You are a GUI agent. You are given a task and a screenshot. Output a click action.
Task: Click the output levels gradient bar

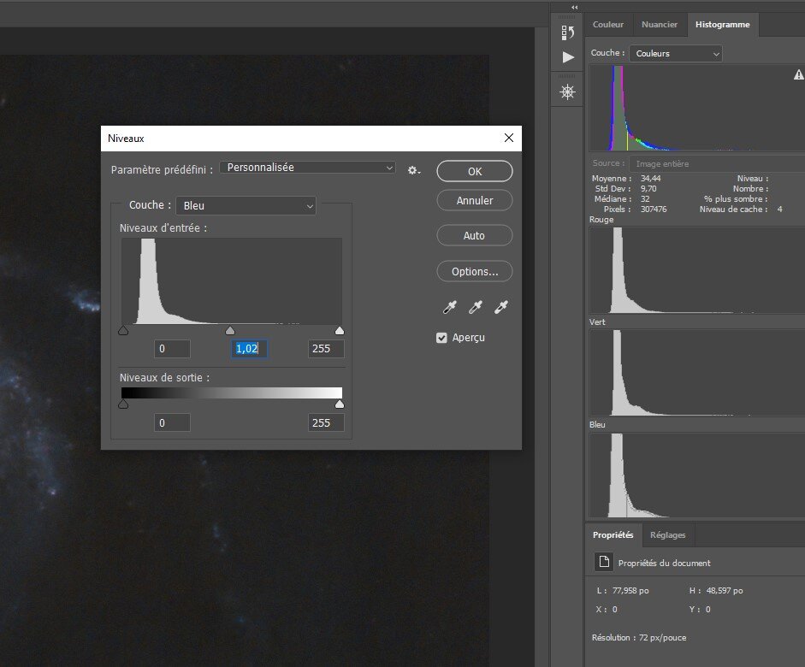(232, 393)
